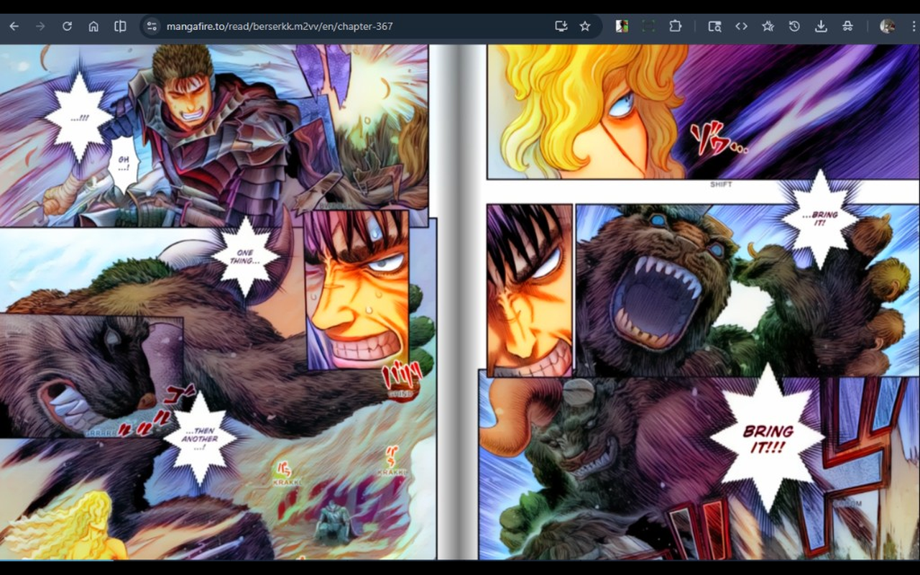
Task: Open the extensions puzzle menu
Action: tap(675, 26)
